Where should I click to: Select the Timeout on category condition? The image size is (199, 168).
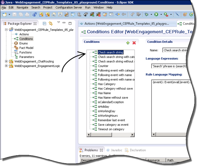[111, 129]
